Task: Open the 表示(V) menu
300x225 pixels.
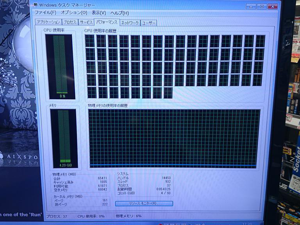Action: click(98, 13)
